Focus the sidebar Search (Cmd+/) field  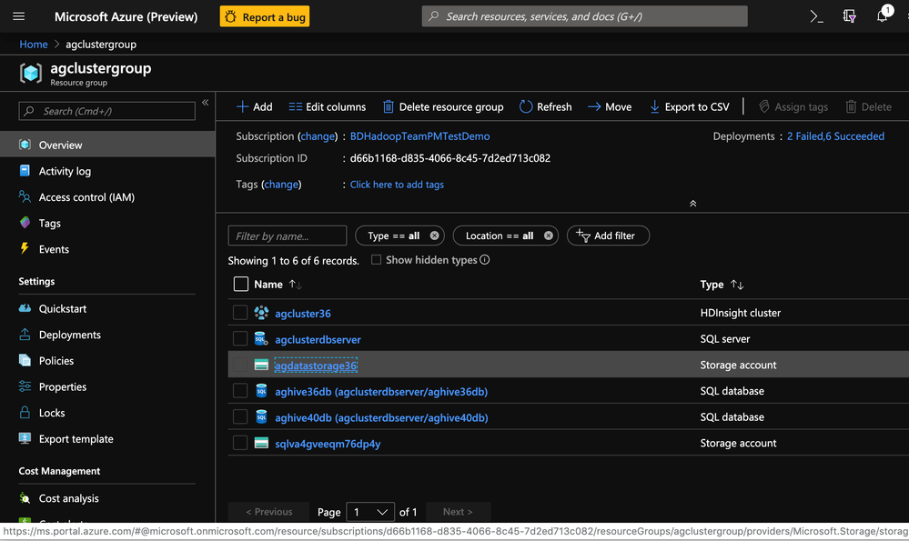pos(106,111)
